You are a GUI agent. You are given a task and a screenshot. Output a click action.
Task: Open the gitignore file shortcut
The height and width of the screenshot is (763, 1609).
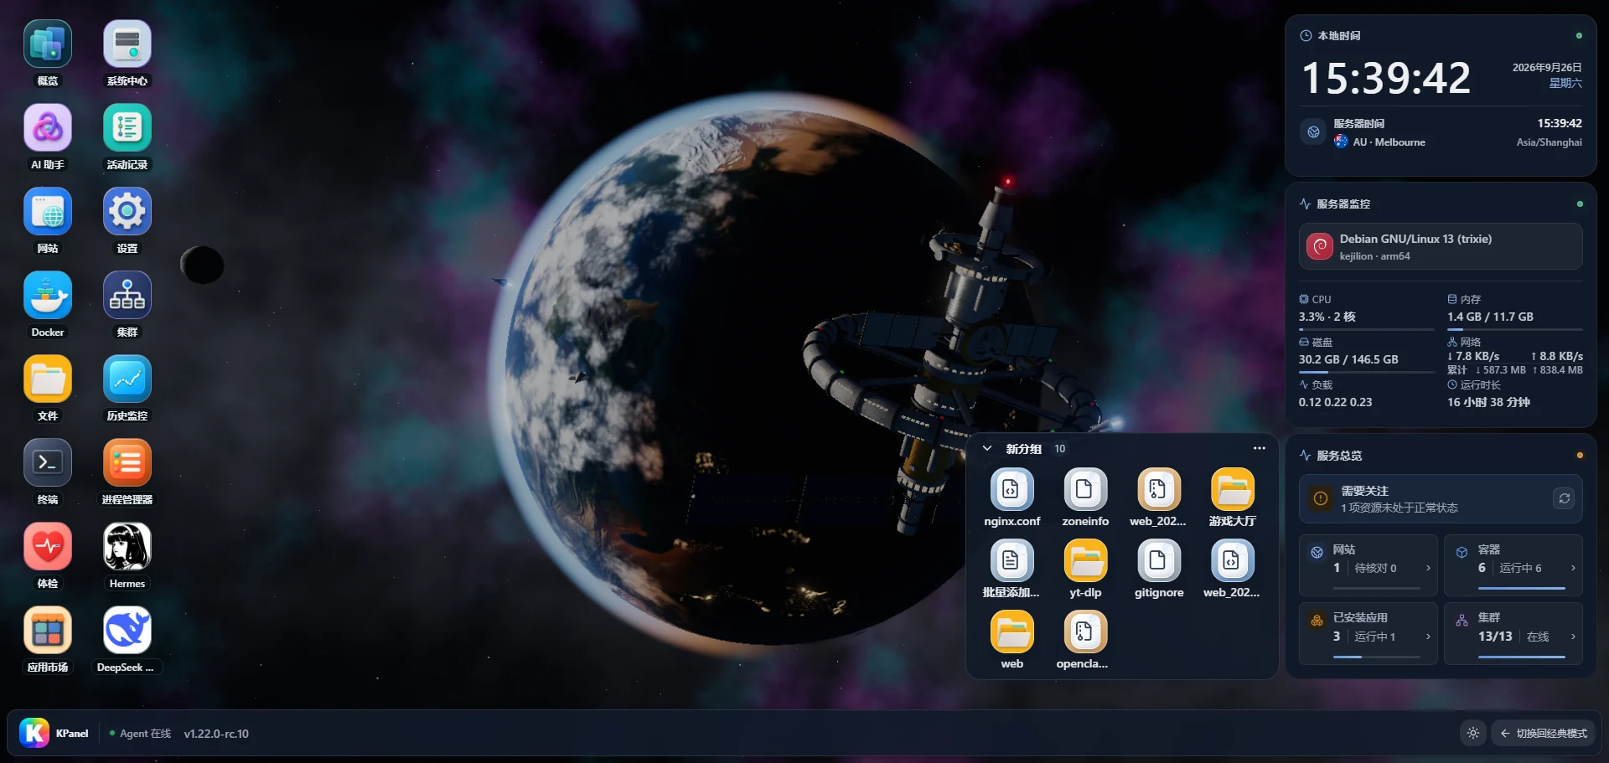(x=1159, y=561)
